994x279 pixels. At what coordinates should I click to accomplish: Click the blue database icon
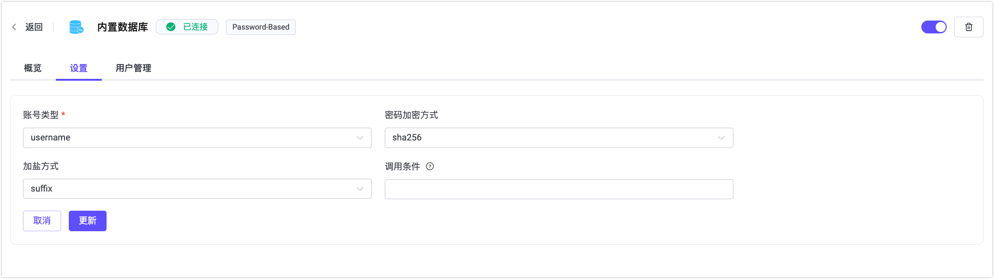(x=76, y=27)
